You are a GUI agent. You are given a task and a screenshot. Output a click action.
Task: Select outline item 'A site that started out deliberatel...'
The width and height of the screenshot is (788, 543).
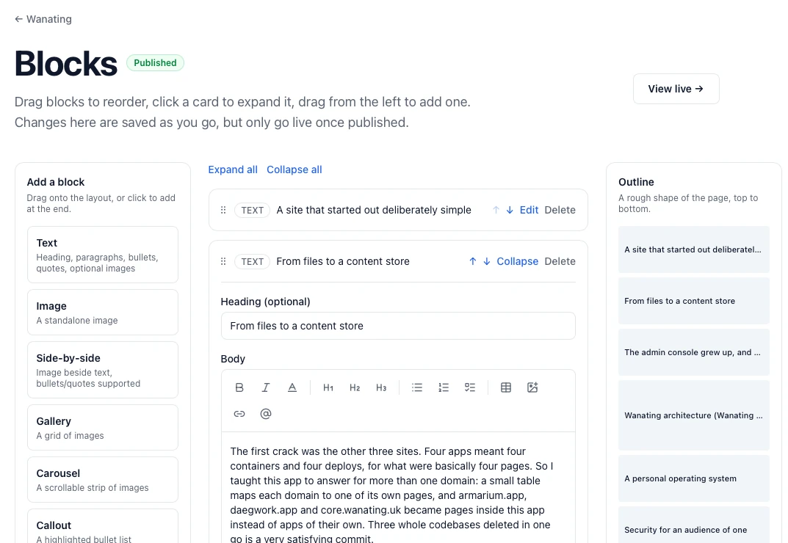coord(693,249)
